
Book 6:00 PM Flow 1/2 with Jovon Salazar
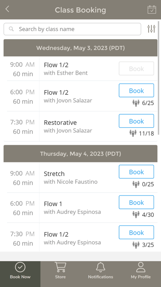pos(136,90)
